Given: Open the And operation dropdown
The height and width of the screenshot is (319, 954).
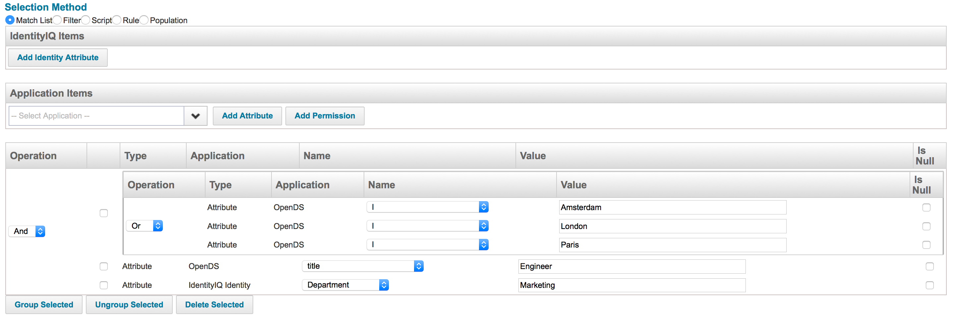Looking at the screenshot, I should coord(27,231).
